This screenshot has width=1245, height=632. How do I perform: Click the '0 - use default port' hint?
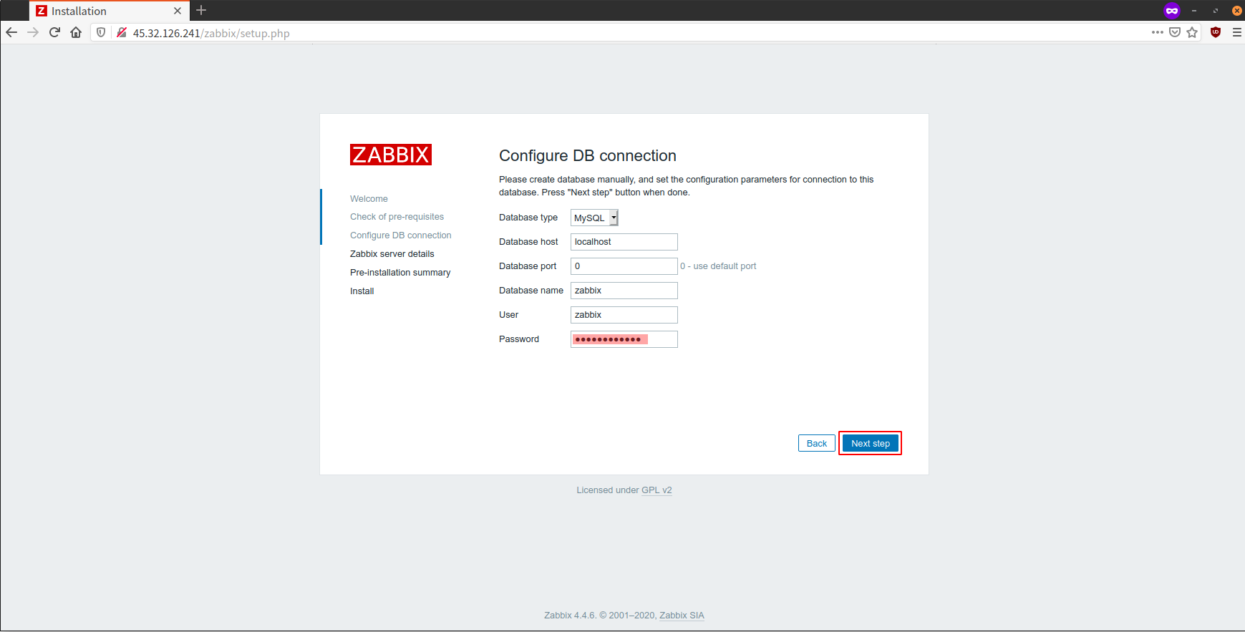click(x=718, y=266)
